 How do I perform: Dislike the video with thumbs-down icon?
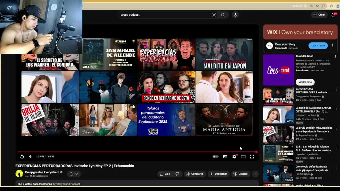pos(177,174)
